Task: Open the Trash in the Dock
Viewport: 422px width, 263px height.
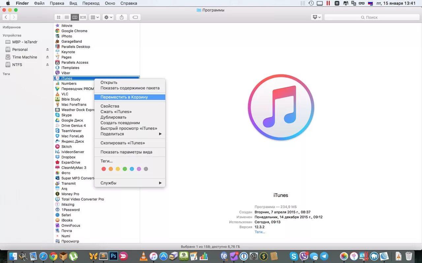Action: pos(409,256)
